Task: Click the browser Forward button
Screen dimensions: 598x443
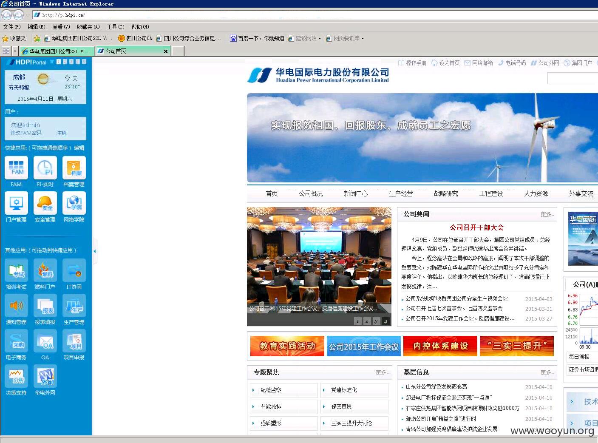Action: click(x=18, y=15)
